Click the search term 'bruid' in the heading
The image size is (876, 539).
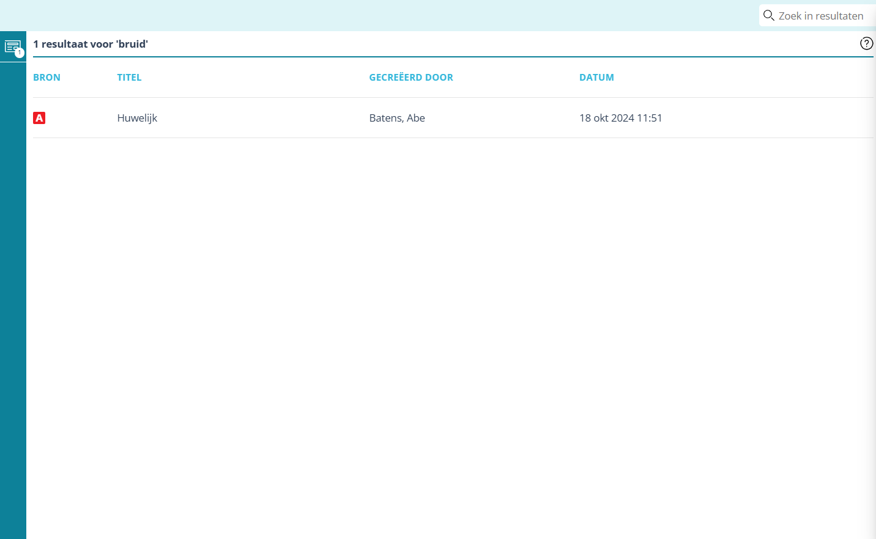[132, 44]
